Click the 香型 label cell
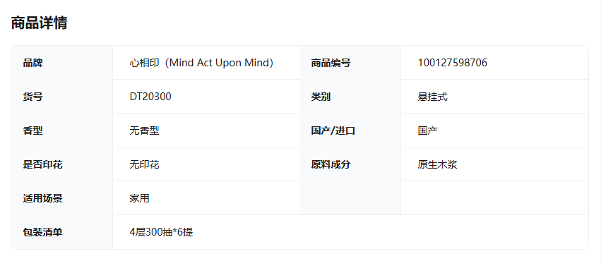This screenshot has height=261, width=601. coord(62,130)
